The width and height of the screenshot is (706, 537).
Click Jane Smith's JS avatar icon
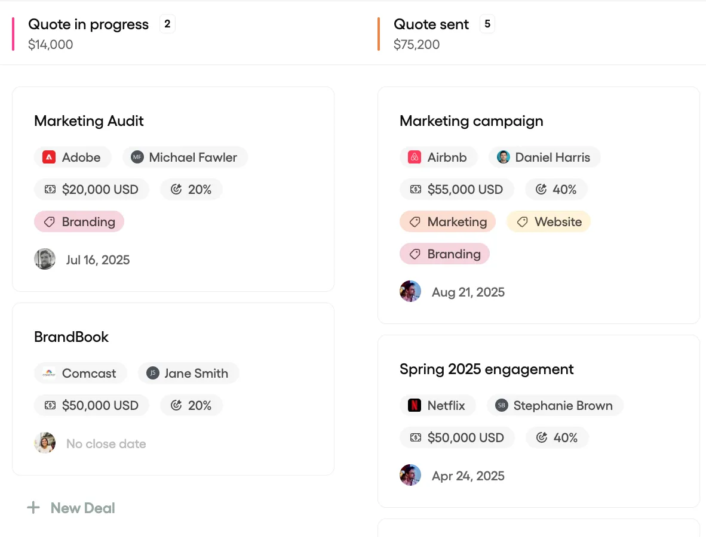coord(153,374)
